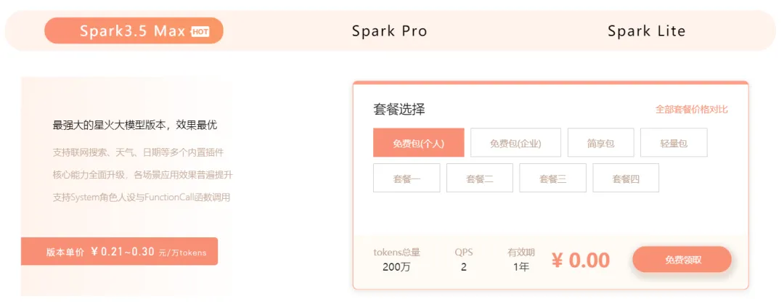Switch to the Spark3.5 Max tab
The height and width of the screenshot is (307, 784).
(133, 31)
